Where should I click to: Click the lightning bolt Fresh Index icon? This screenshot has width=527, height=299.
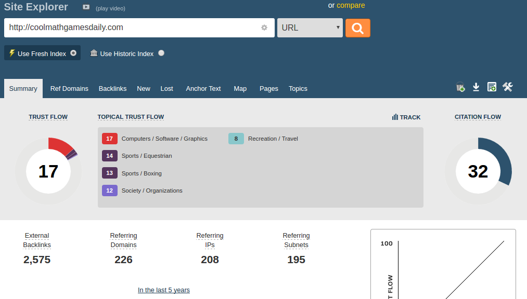12,53
